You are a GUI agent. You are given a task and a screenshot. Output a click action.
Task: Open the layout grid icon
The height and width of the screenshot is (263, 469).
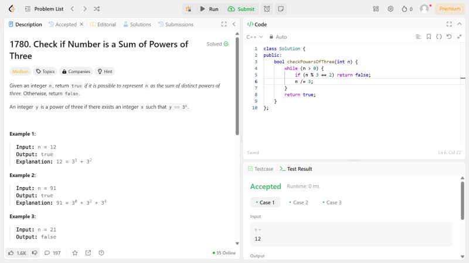click(x=376, y=9)
